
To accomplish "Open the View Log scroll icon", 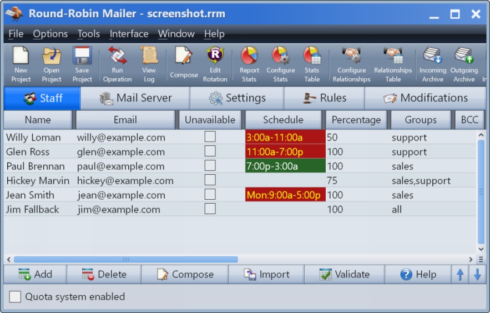I will tap(149, 64).
